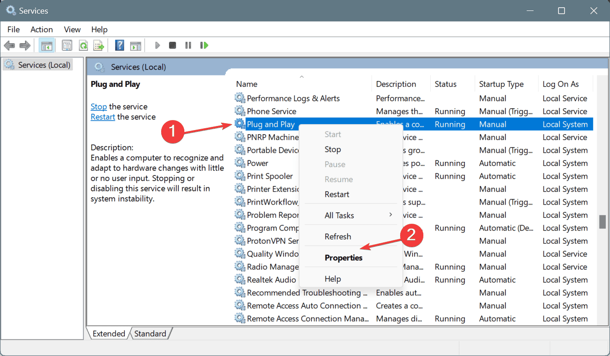610x356 pixels.
Task: Open the blue Help question-mark icon
Action: click(x=119, y=45)
